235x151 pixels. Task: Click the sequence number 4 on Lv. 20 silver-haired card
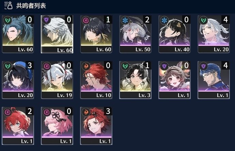click(x=225, y=20)
